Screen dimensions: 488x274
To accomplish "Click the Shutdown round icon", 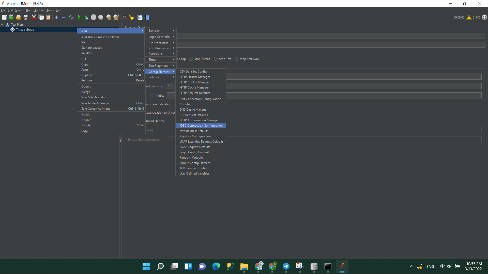I will tap(101, 17).
